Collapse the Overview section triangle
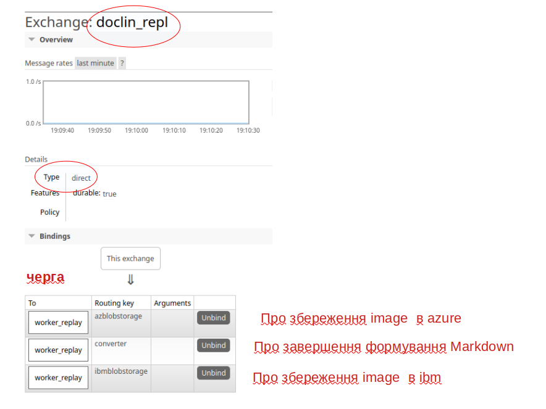 (x=31, y=39)
